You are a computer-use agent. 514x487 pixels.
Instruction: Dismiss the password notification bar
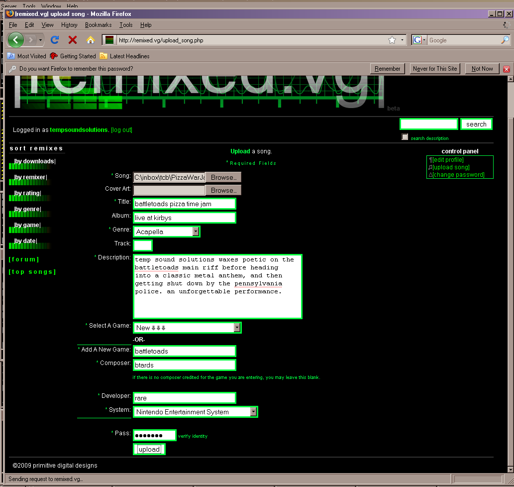pyautogui.click(x=507, y=69)
